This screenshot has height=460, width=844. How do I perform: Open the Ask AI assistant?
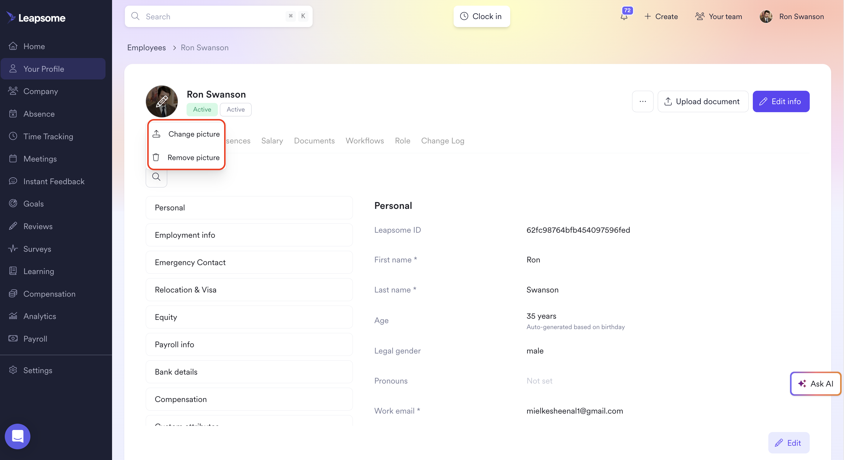(816, 384)
